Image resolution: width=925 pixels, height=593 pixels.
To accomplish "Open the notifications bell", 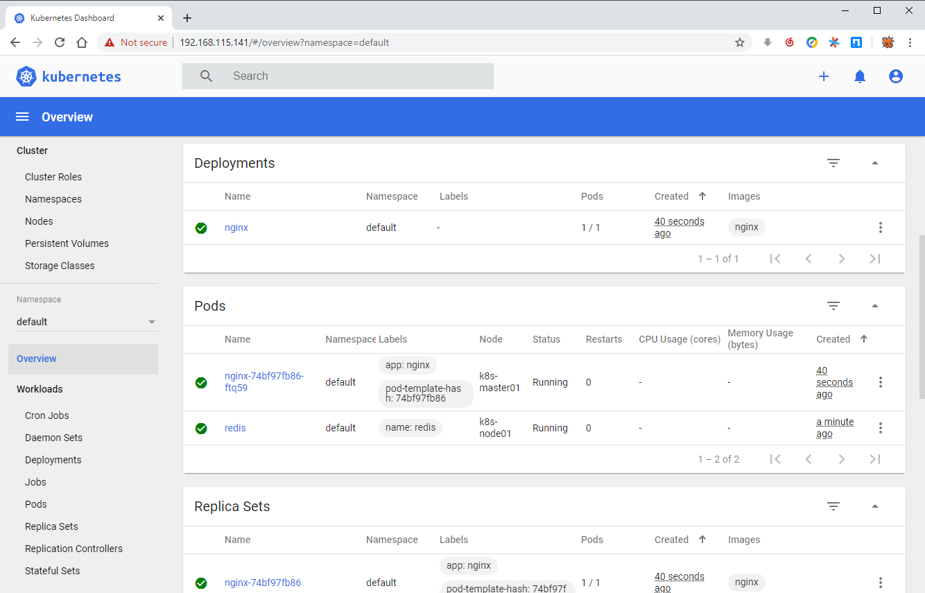I will pos(860,76).
